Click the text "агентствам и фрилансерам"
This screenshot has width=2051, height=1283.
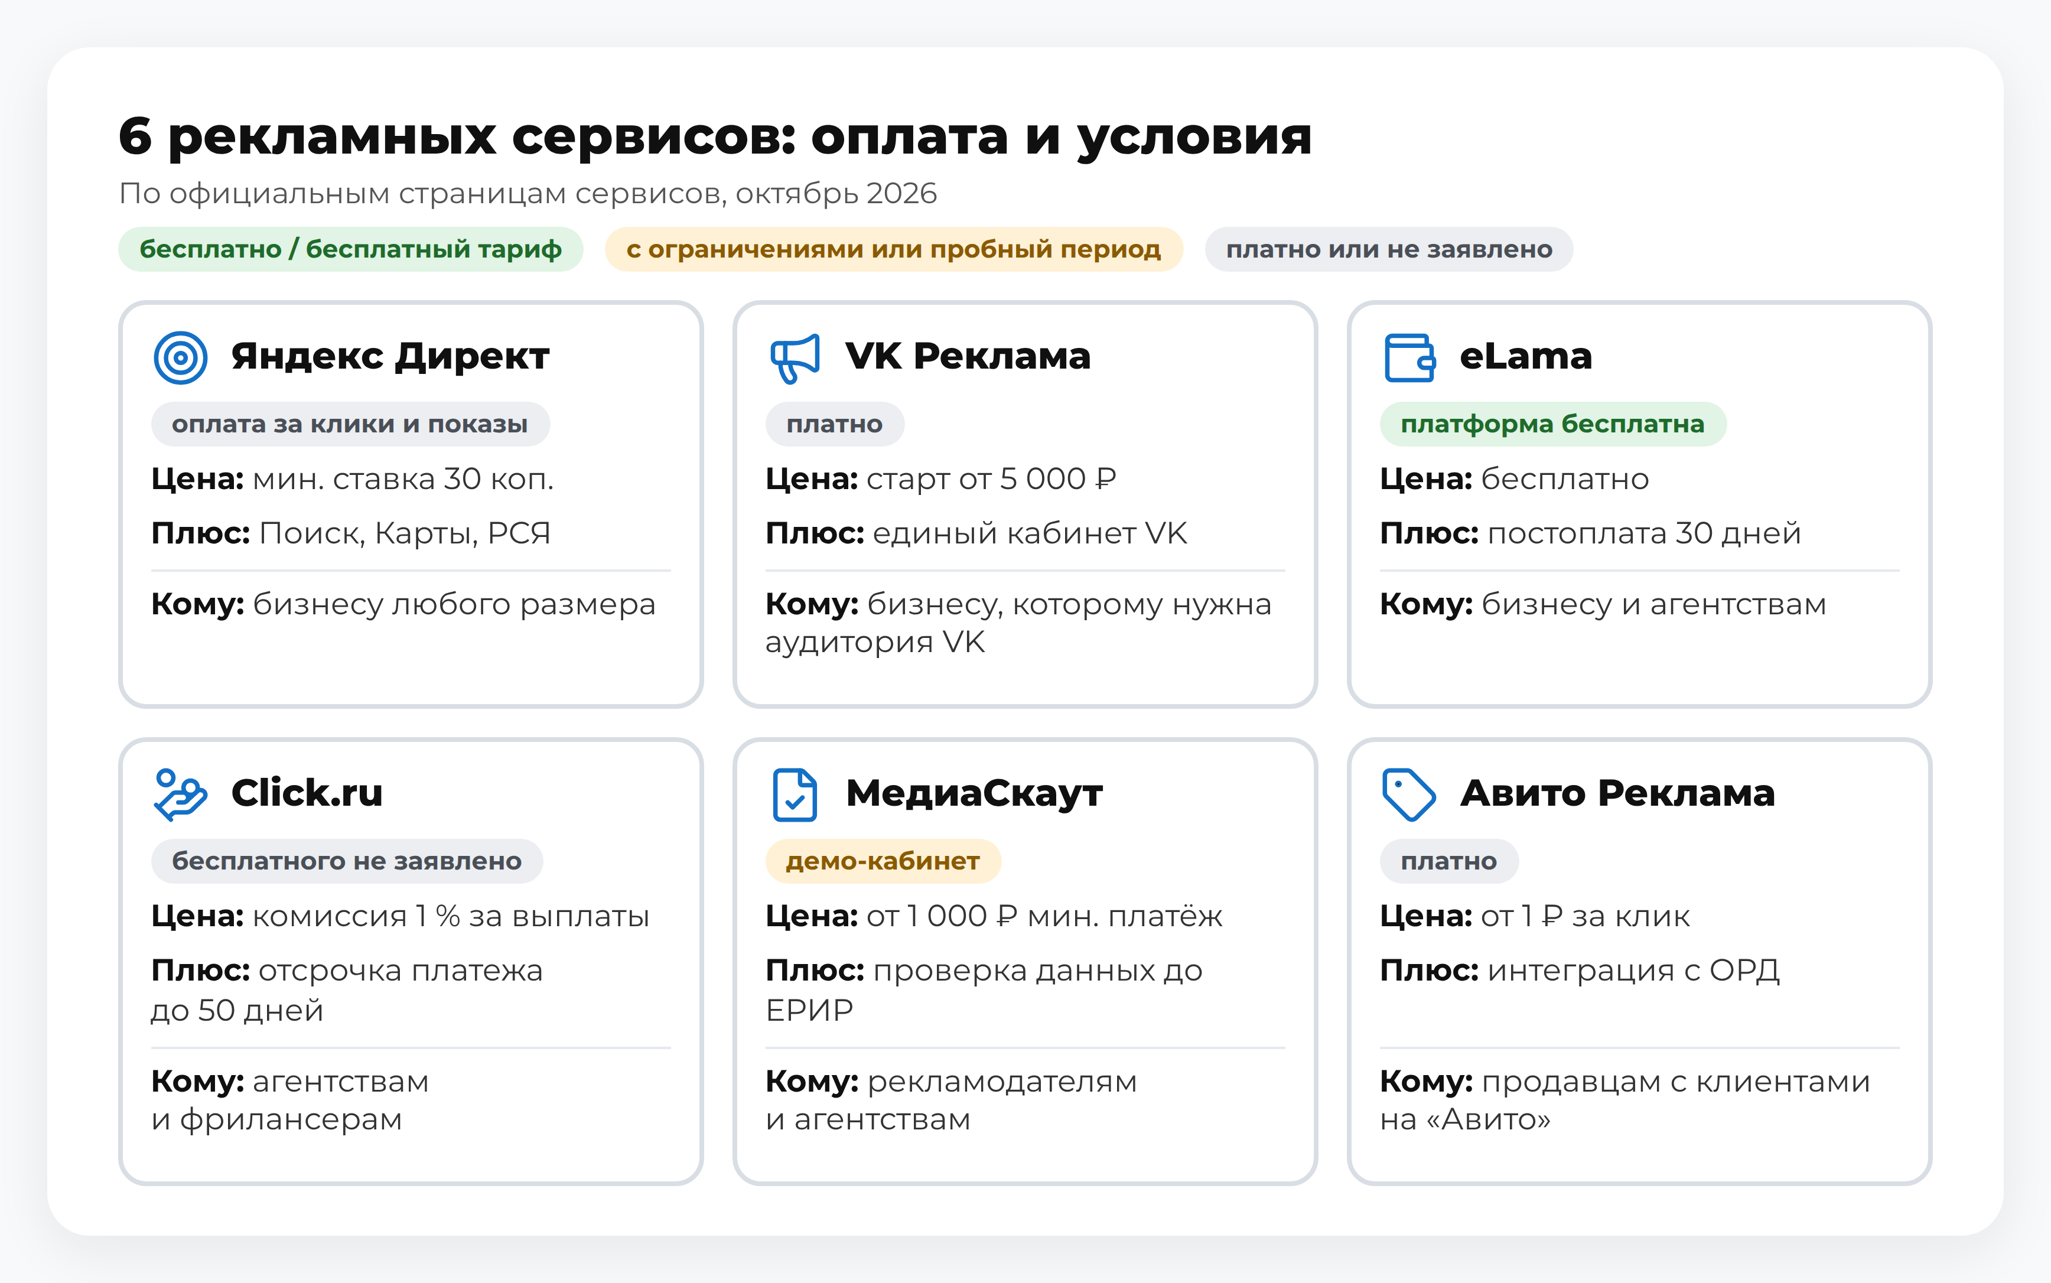[290, 1100]
